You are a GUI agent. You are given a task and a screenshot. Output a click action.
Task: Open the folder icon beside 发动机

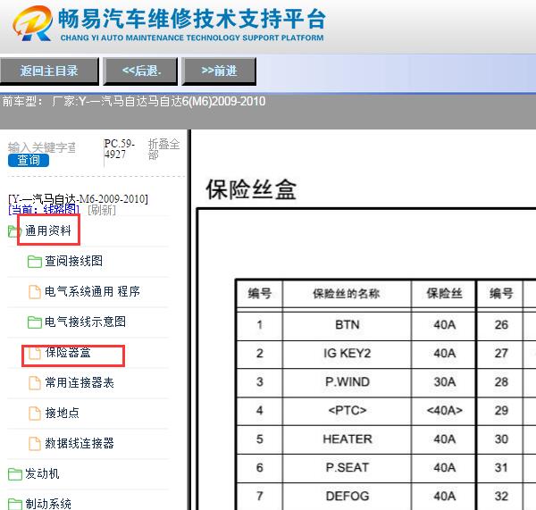click(x=14, y=474)
